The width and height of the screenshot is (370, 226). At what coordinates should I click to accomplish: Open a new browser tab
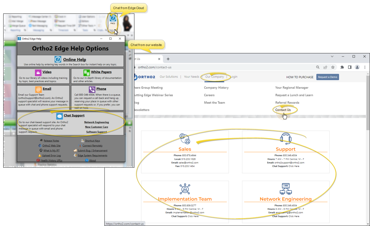click(x=168, y=59)
